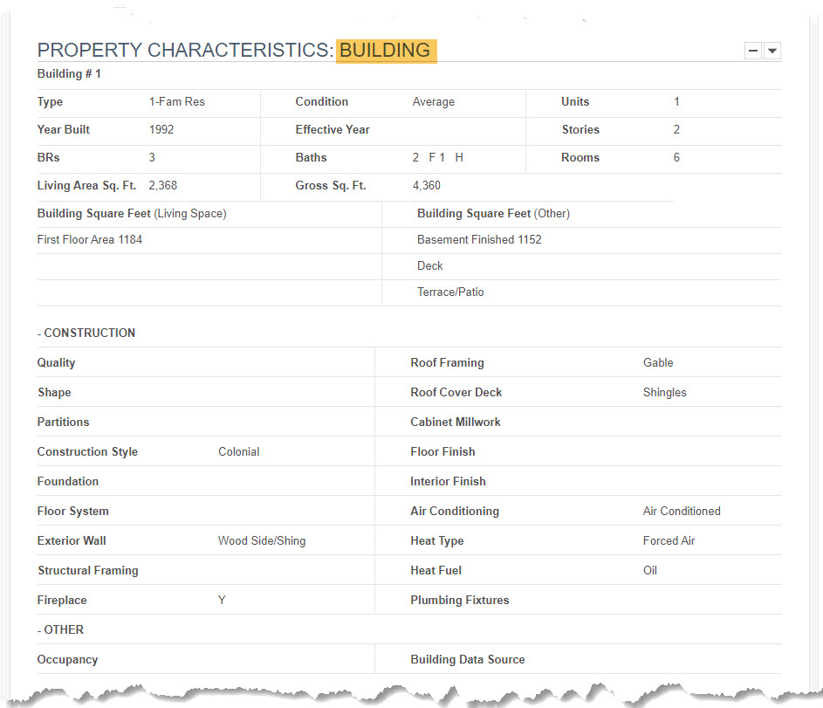The height and width of the screenshot is (708, 823).
Task: Select the Condition value Average
Action: [x=434, y=102]
